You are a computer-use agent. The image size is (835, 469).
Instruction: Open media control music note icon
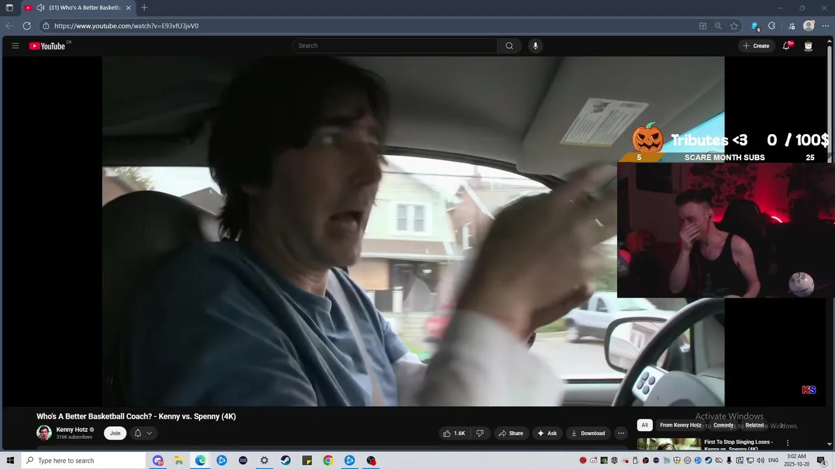coord(792,26)
